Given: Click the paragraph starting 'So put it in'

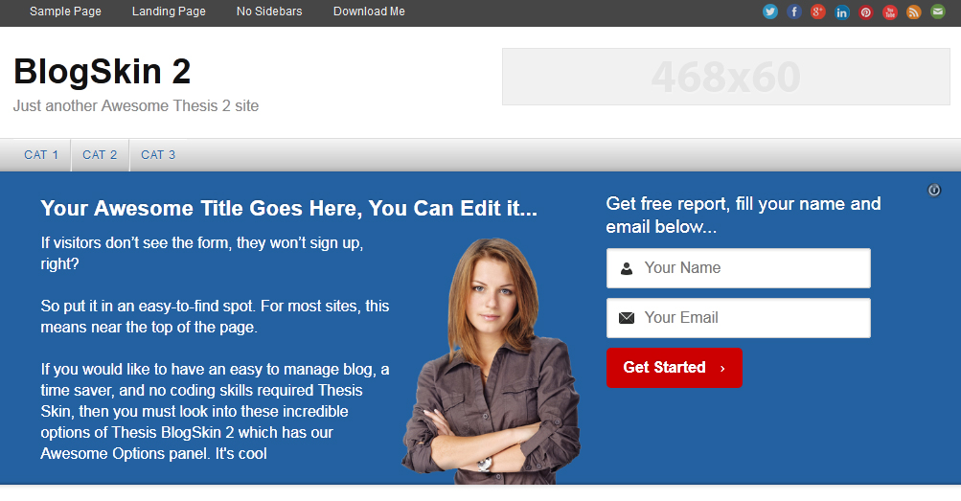Looking at the screenshot, I should pyautogui.click(x=215, y=317).
